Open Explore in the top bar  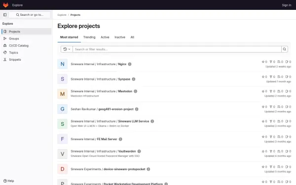[x=17, y=5]
